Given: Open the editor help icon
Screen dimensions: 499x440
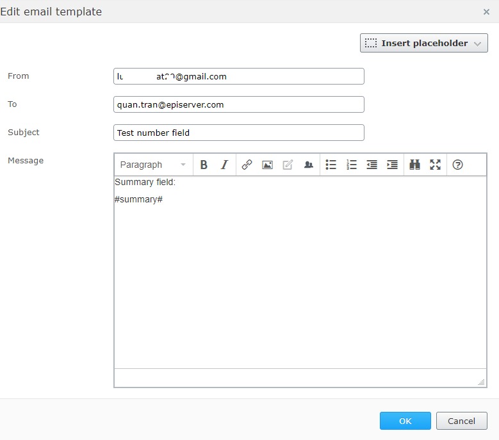Looking at the screenshot, I should [x=457, y=165].
